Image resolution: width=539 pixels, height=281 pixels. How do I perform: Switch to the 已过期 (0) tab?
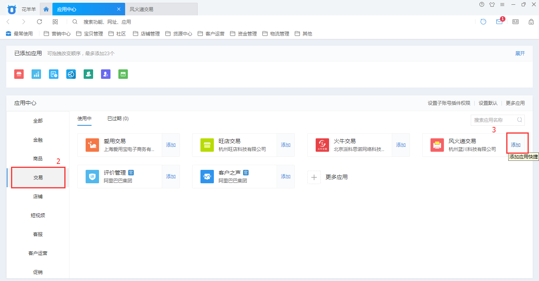118,119
